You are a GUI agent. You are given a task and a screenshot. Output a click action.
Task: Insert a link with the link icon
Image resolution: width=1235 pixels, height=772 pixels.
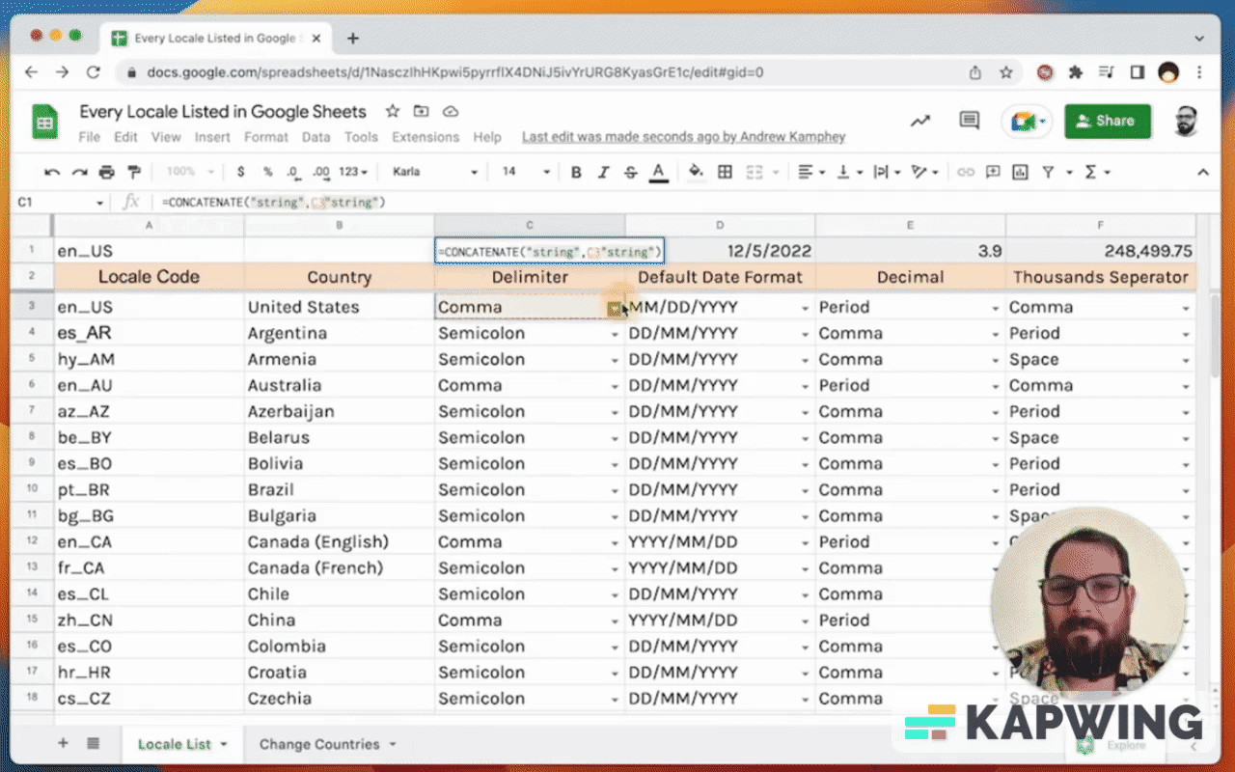(x=965, y=172)
